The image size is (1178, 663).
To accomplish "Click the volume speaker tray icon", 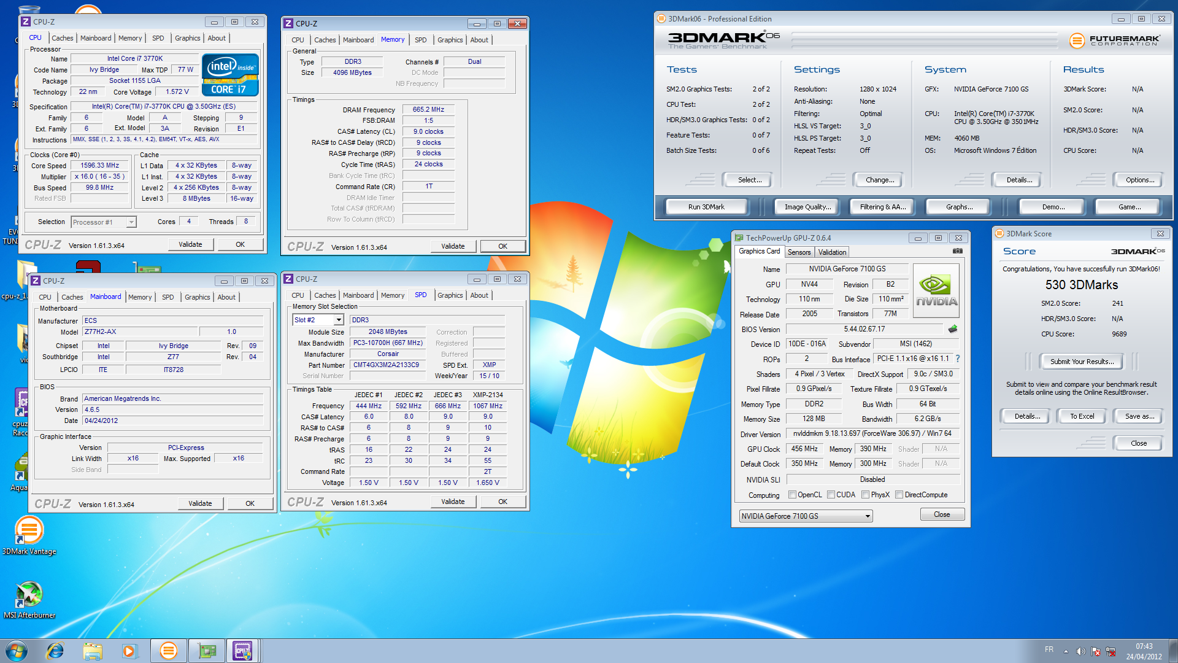I will [1080, 651].
